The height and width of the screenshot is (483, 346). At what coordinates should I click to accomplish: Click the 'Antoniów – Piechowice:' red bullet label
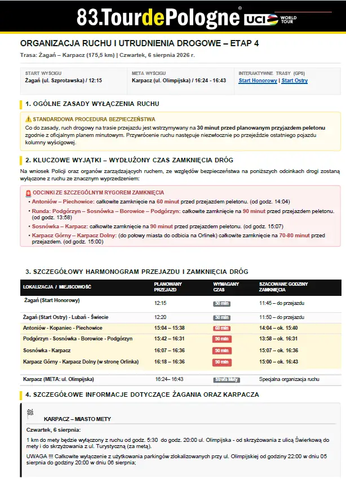tap(63, 202)
